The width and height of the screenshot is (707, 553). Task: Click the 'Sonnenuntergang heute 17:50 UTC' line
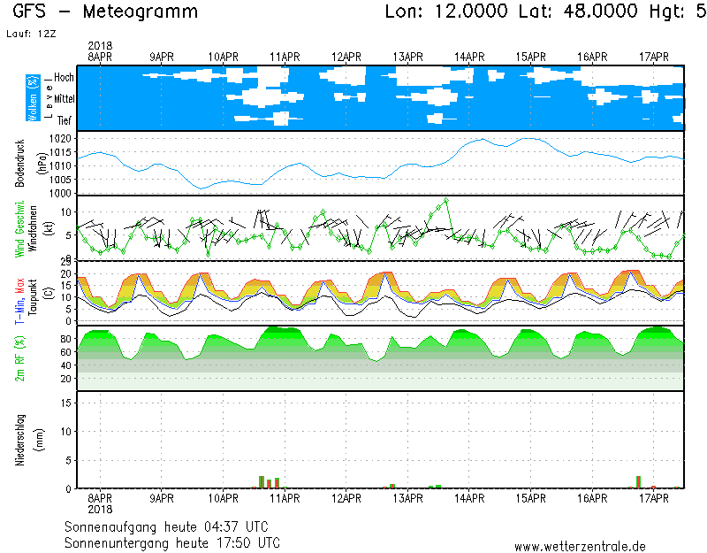tap(172, 542)
